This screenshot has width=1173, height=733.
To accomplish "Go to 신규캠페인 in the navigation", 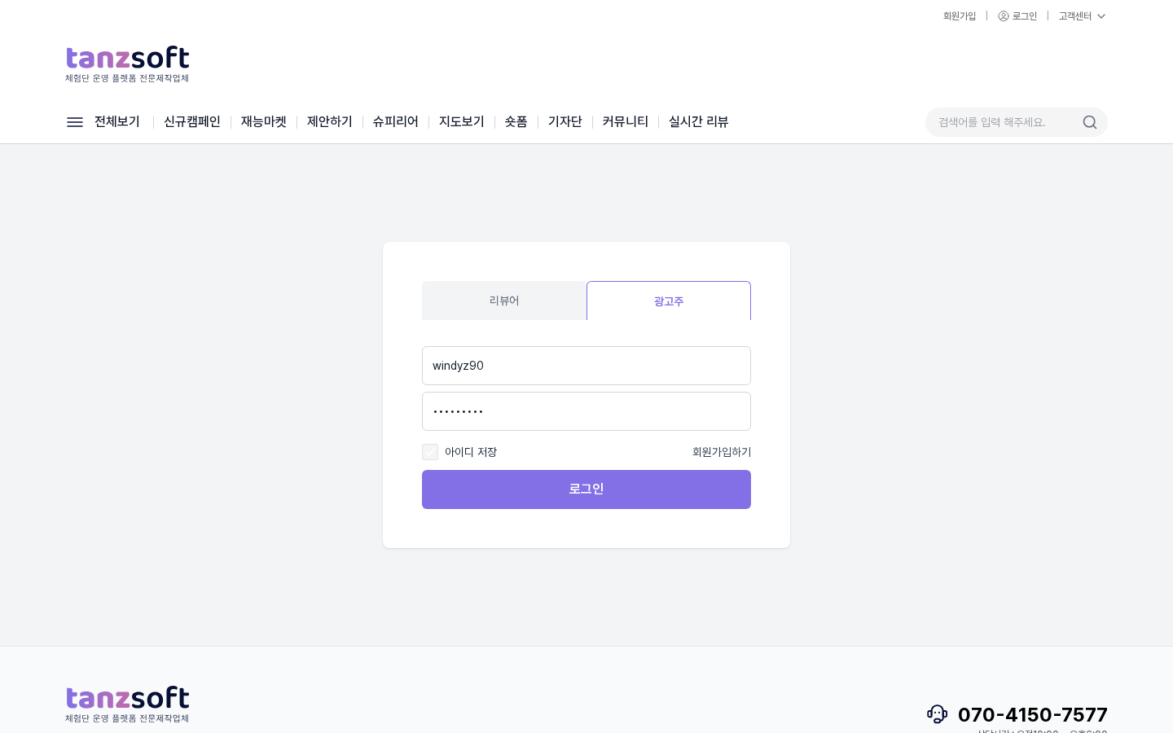I will (192, 121).
